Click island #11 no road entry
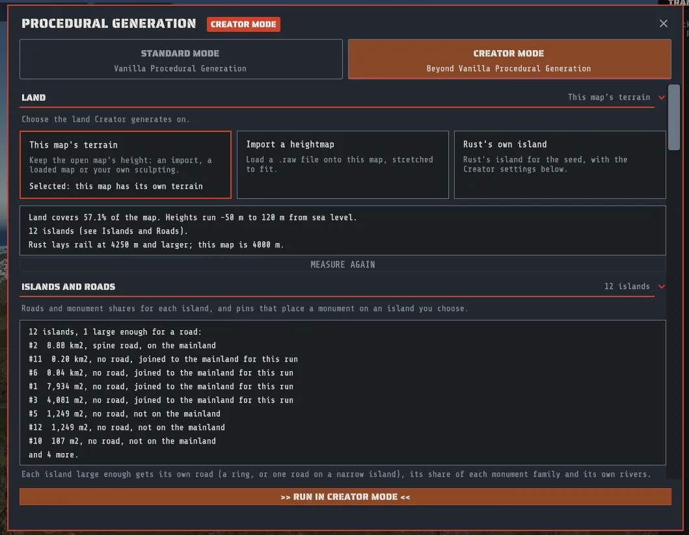Image resolution: width=689 pixels, height=535 pixels. click(x=163, y=359)
